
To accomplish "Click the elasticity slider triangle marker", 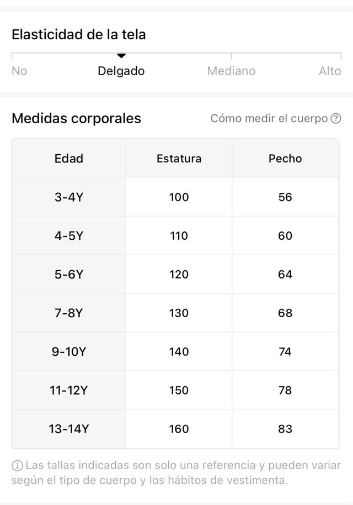I will (x=121, y=56).
